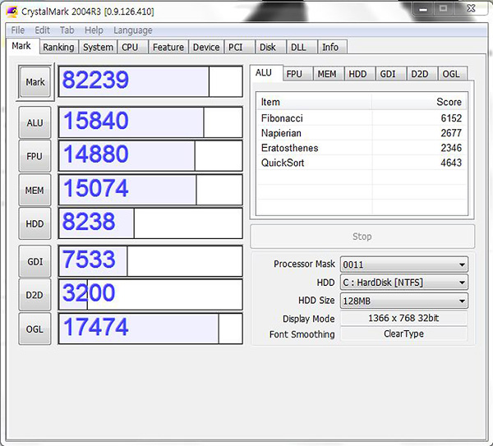Switch to the Info tab
The width and height of the screenshot is (493, 446).
tap(332, 47)
